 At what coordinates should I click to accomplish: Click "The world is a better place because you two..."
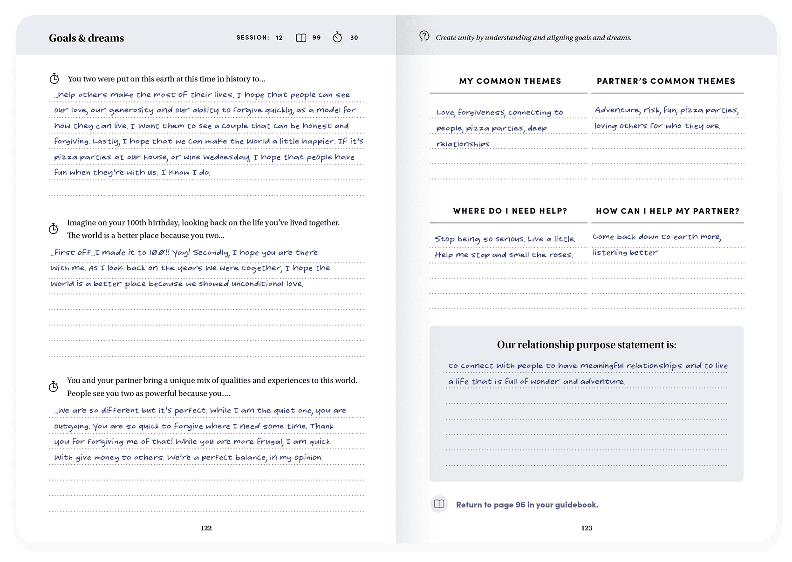point(146,236)
